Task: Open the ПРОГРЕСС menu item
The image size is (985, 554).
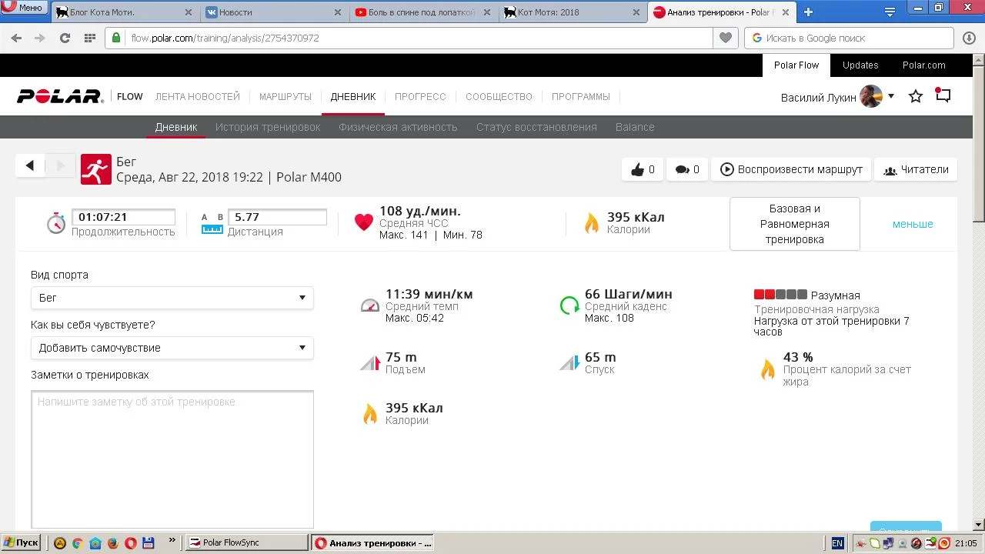Action: click(420, 97)
